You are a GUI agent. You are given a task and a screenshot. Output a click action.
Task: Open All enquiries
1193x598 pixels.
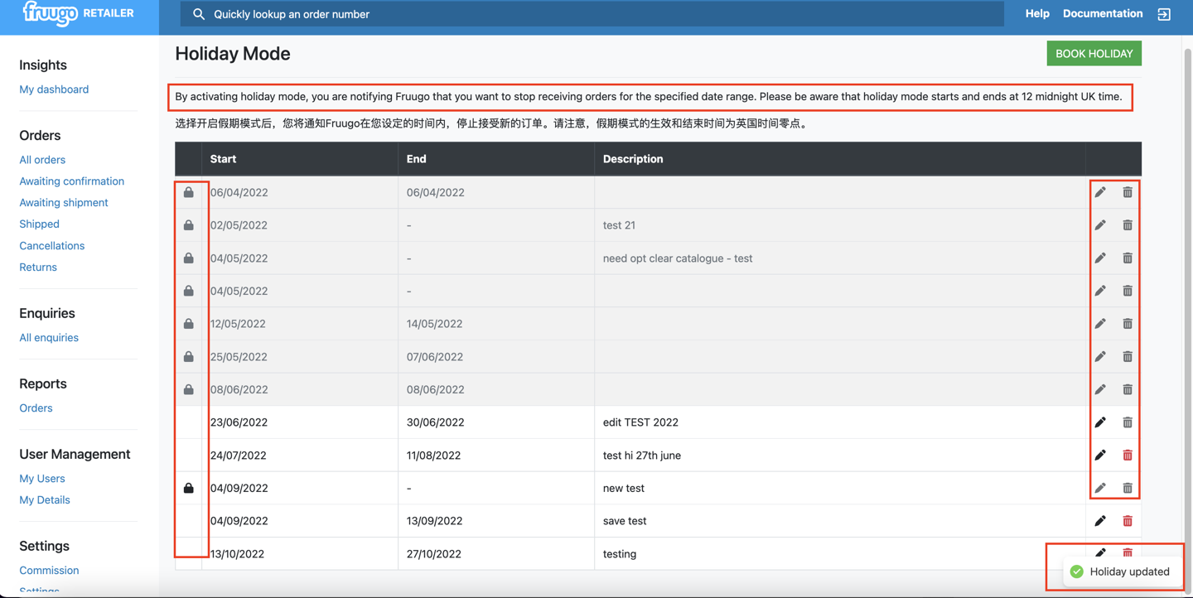(x=49, y=338)
